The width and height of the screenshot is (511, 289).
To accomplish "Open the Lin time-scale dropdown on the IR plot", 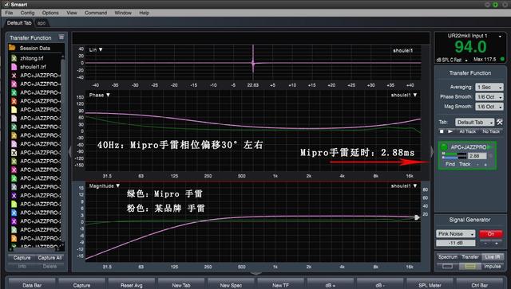I will point(96,49).
